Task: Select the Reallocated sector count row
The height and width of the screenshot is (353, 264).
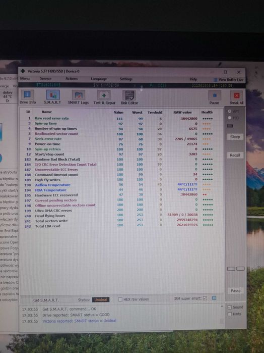Action: [x=119, y=134]
